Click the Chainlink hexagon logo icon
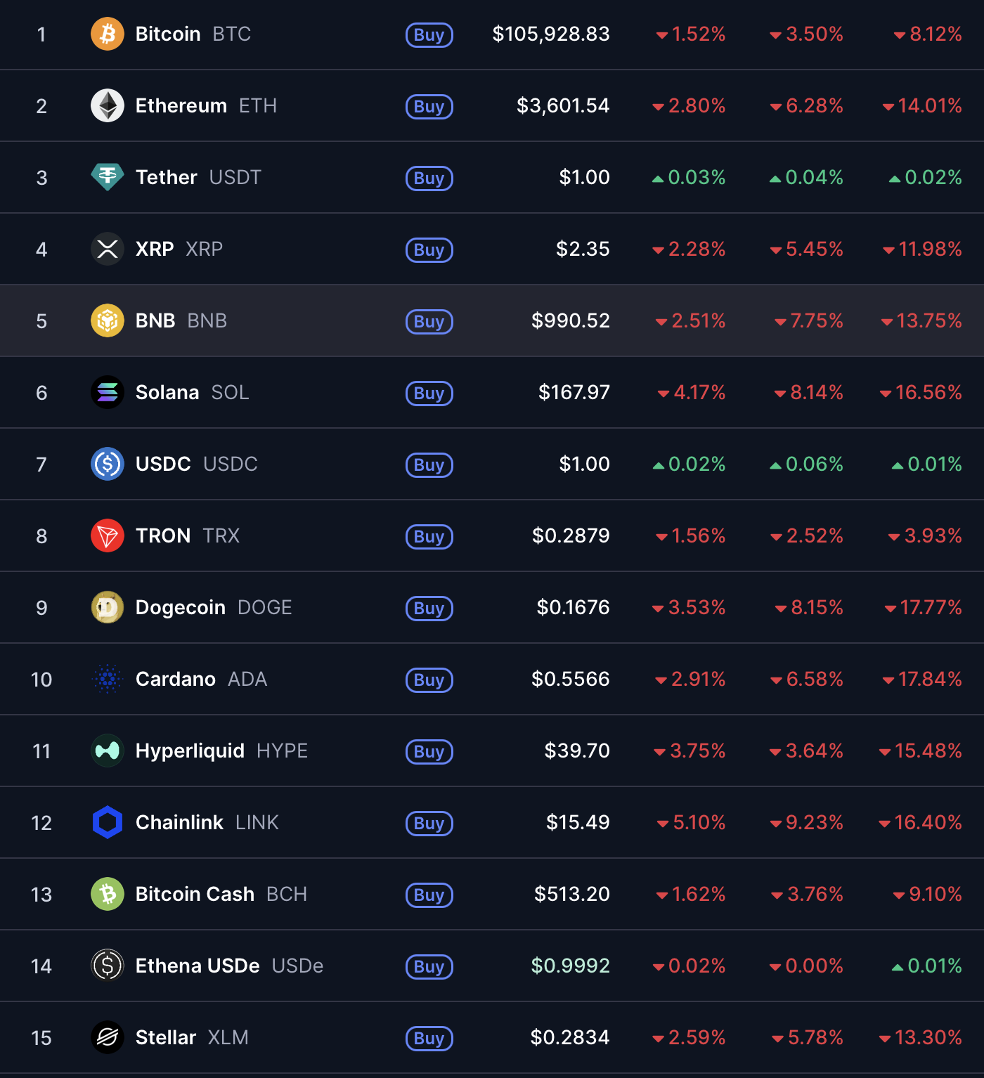 coord(108,822)
